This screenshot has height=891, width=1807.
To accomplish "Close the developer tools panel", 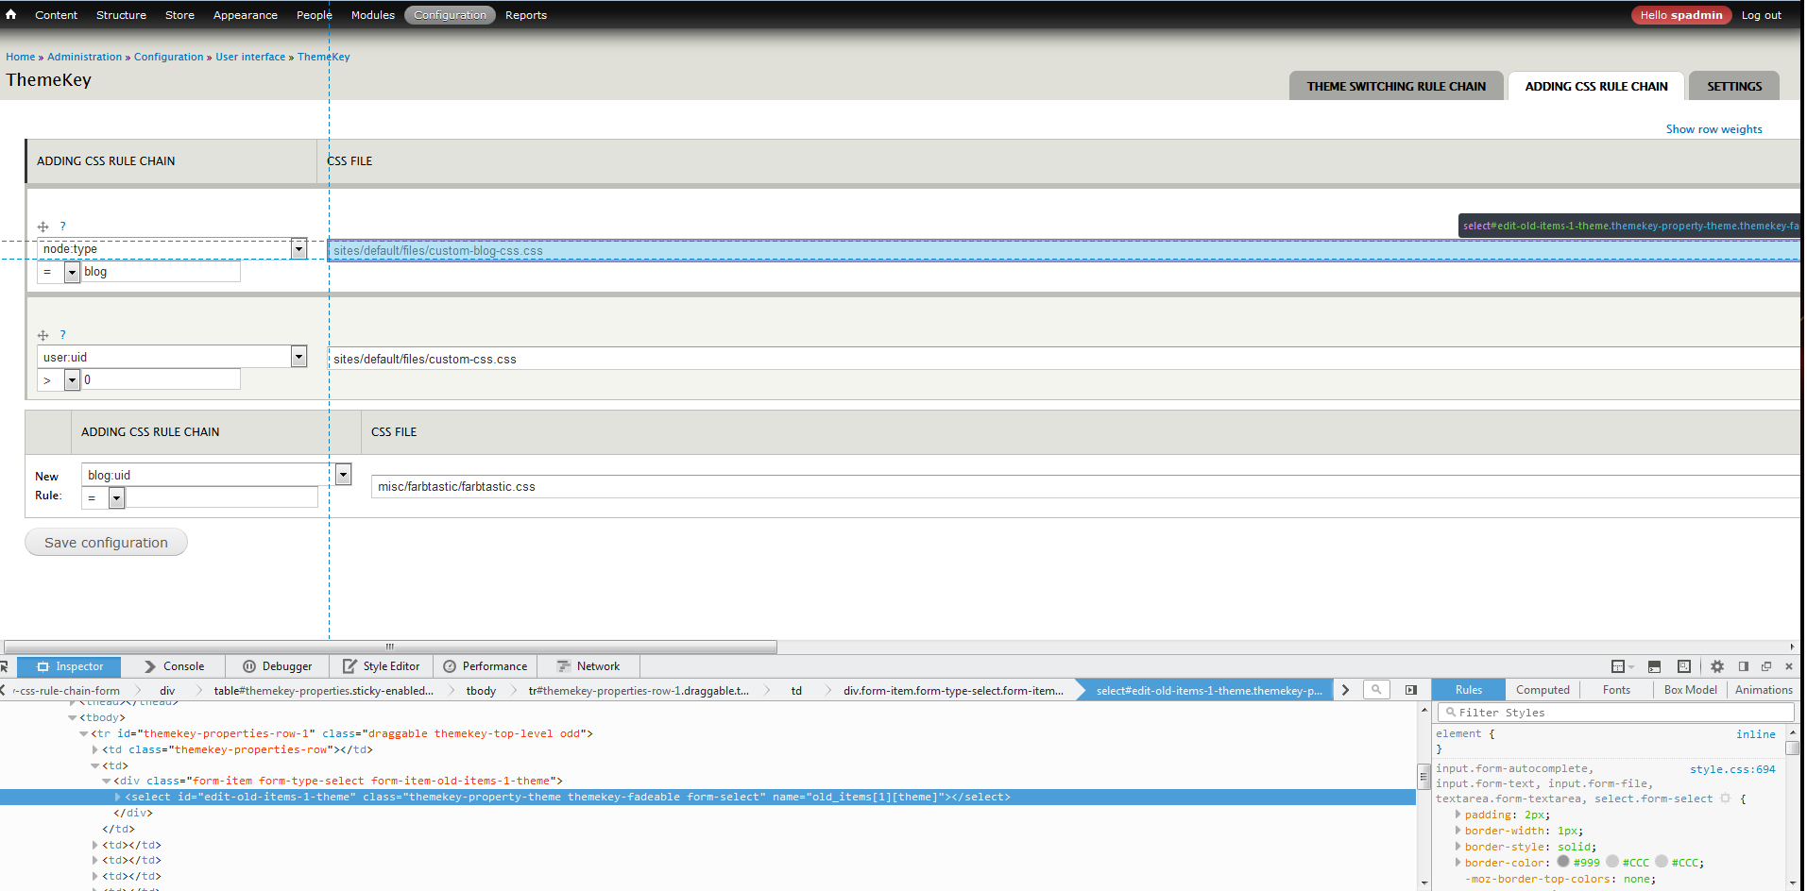I will click(1789, 666).
